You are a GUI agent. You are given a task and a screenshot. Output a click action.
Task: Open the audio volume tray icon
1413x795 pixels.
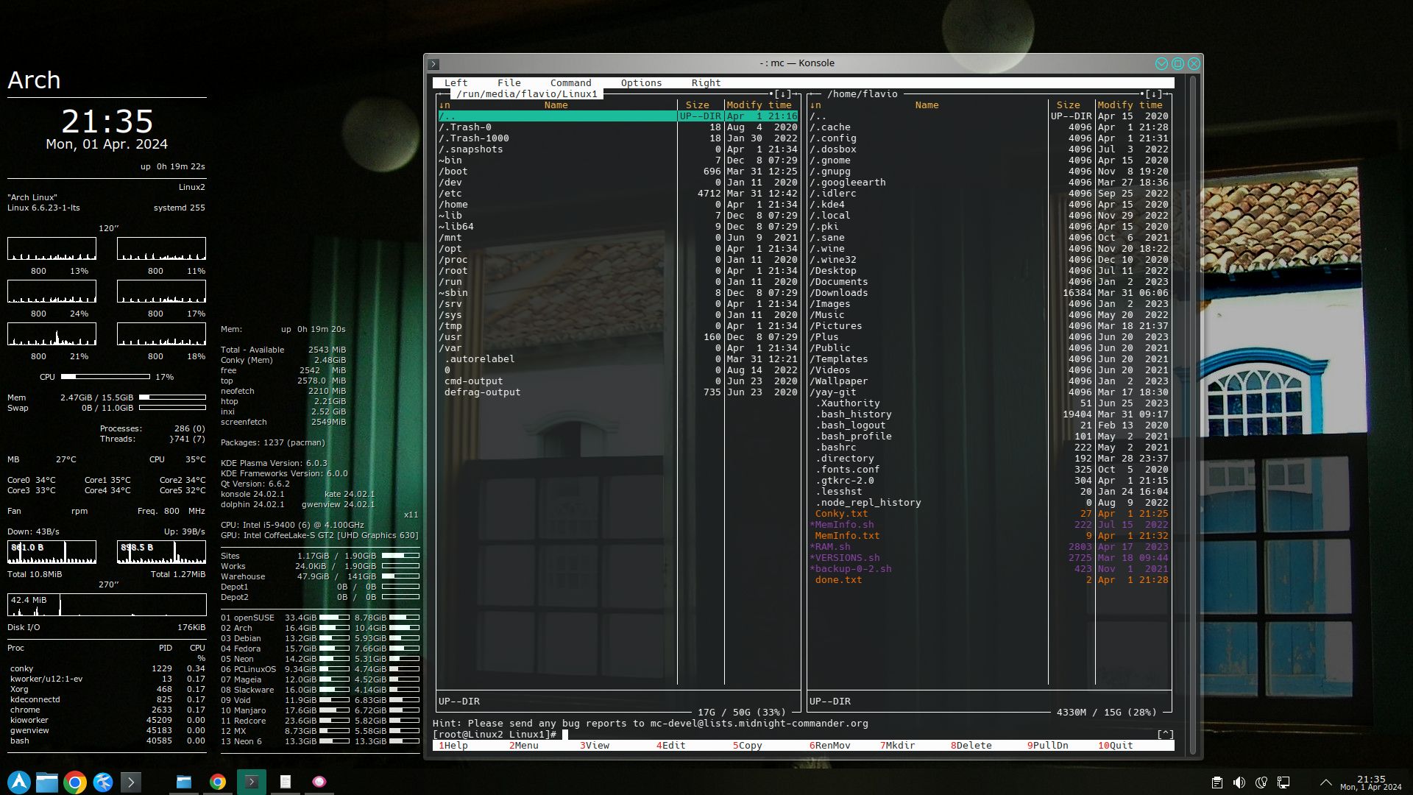1239,782
